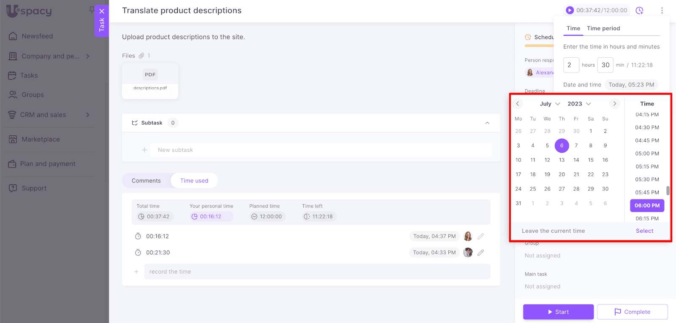676x323 pixels.
Task: Switch to the Time period tab
Action: tap(603, 28)
